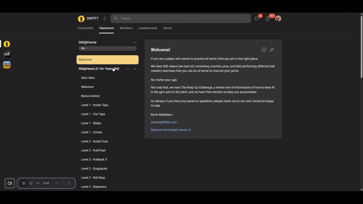Mark the Welcome! lesson as complete

[x=264, y=50]
